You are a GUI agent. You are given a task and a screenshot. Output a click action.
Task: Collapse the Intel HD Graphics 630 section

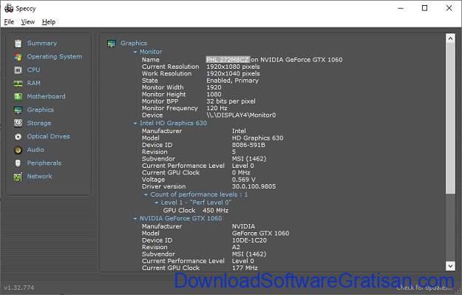coord(135,123)
